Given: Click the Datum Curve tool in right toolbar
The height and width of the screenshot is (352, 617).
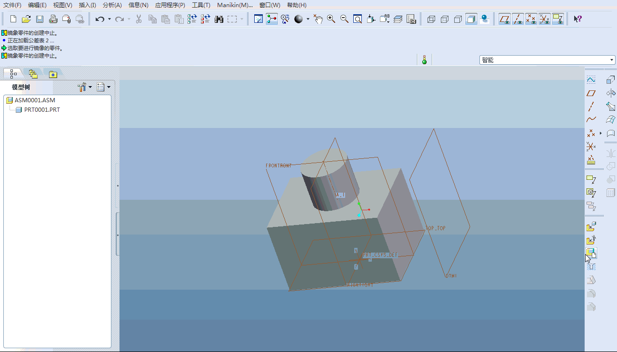Looking at the screenshot, I should pos(591,120).
